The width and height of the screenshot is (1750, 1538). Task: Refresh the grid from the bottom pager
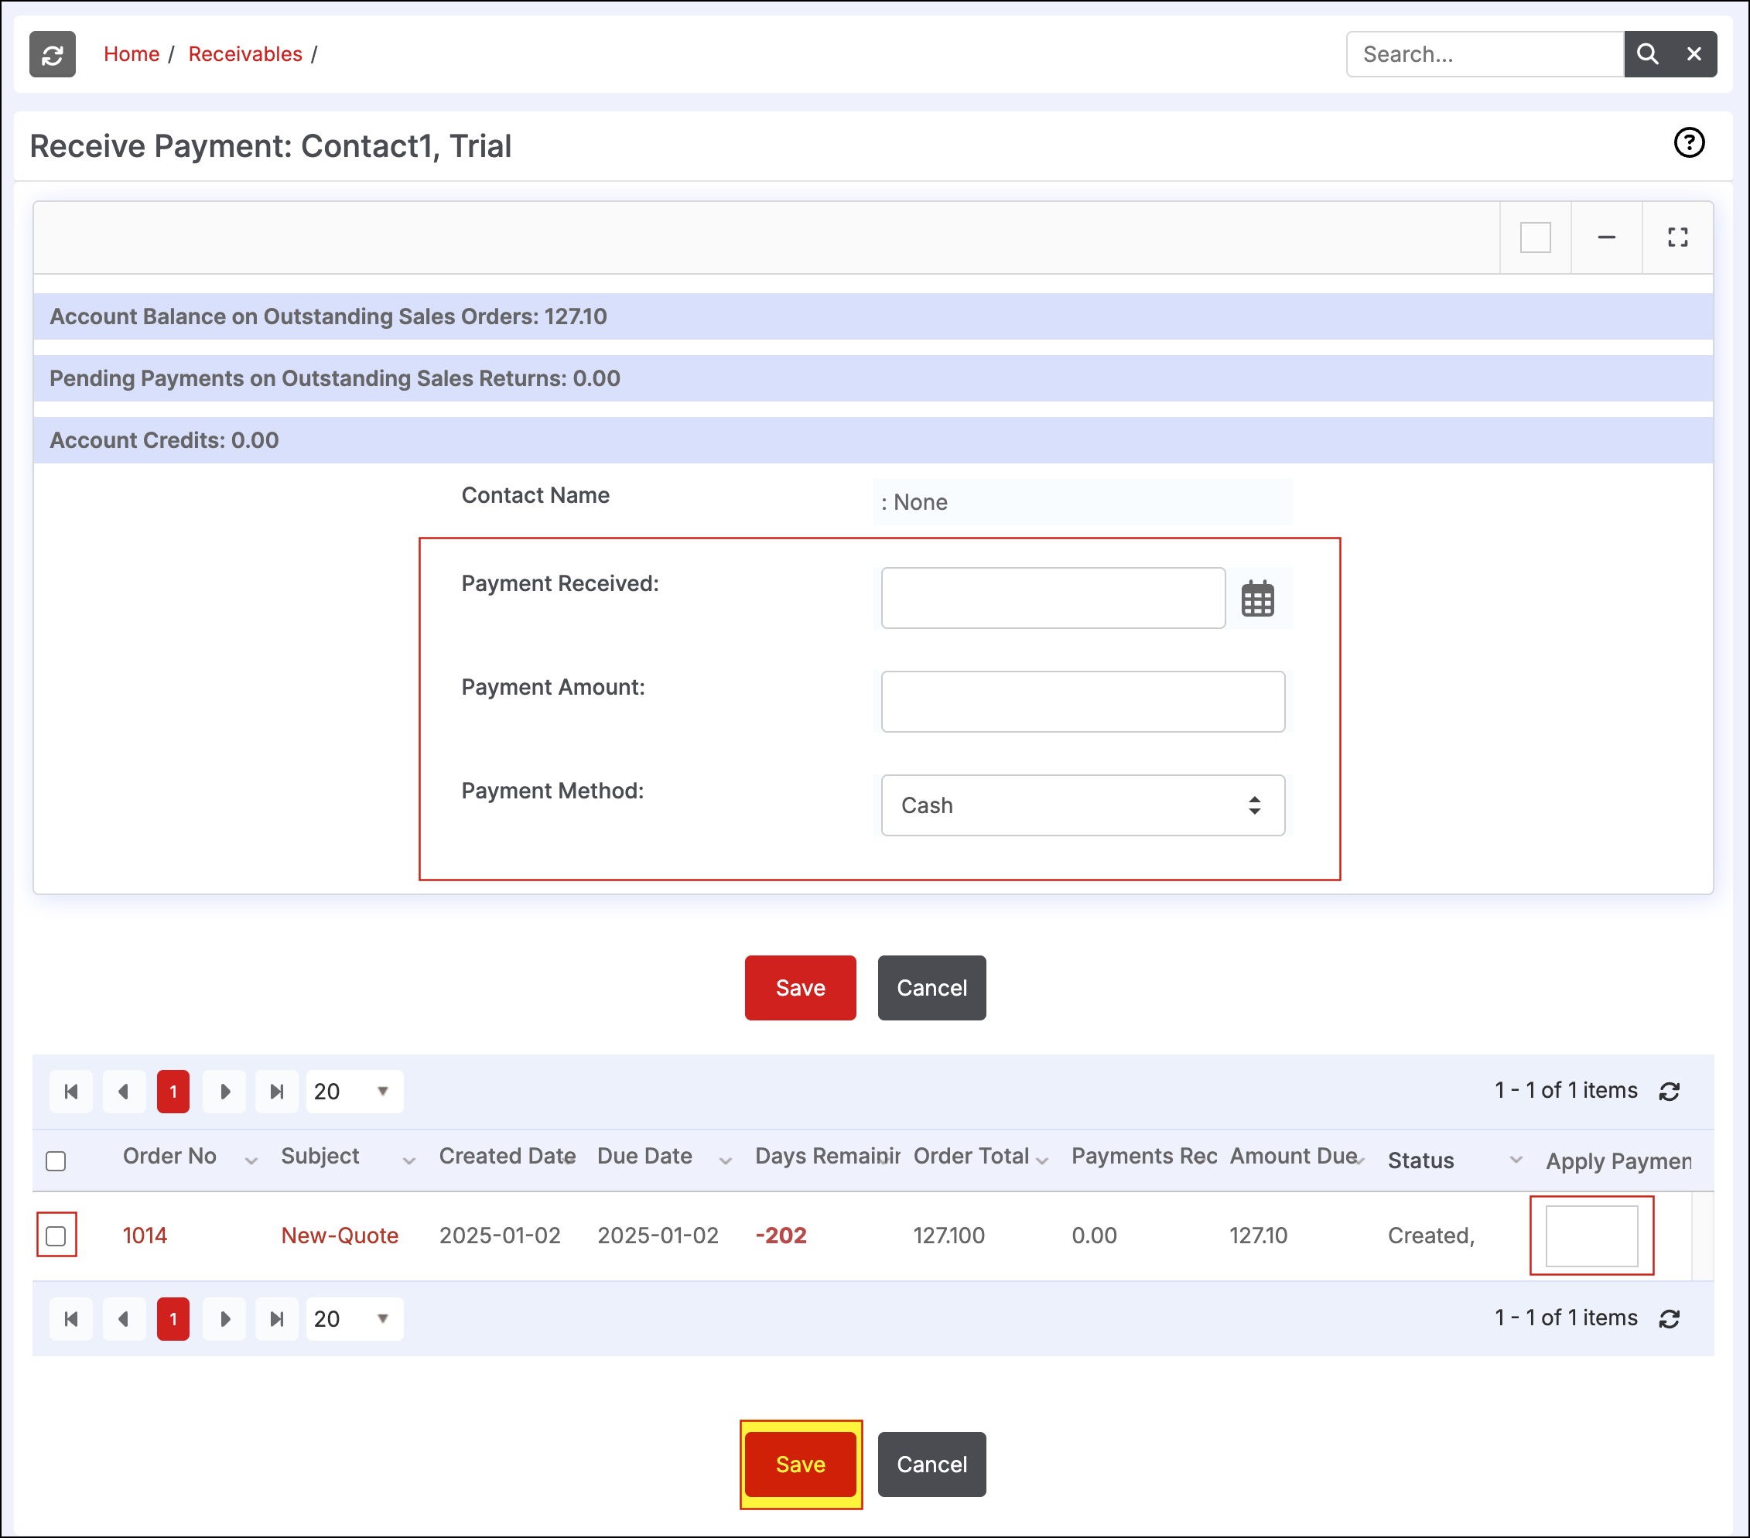1669,1319
